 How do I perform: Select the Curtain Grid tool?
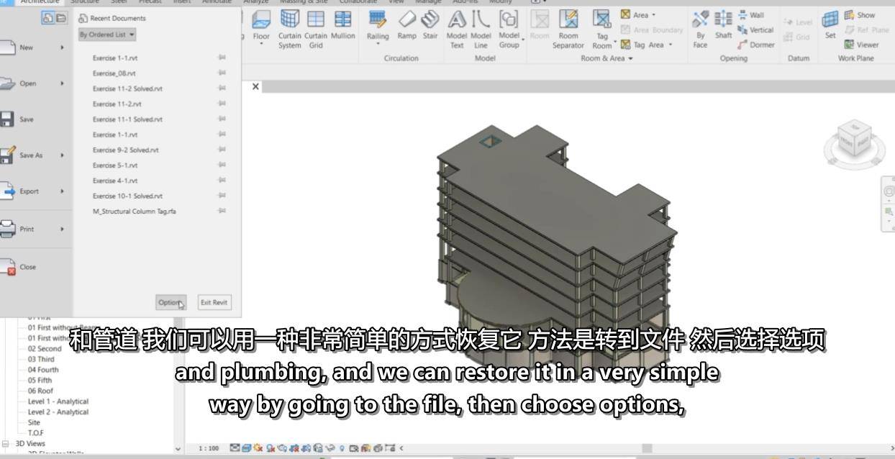tap(316, 29)
